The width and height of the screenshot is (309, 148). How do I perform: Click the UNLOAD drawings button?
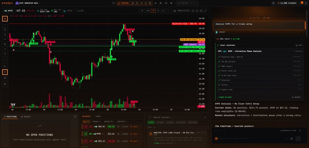[296, 97]
